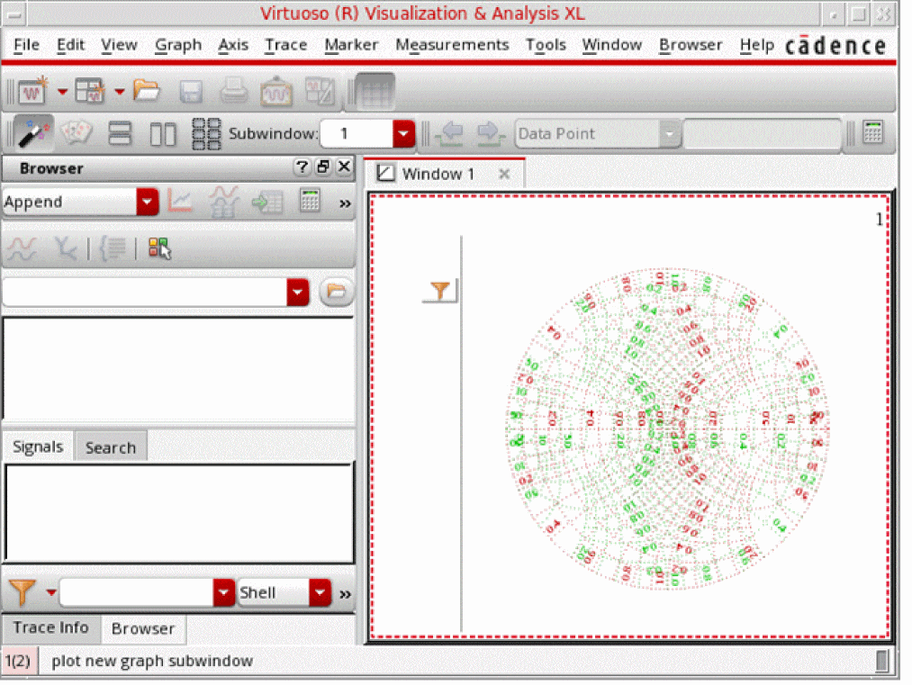Click the Y versus Y plot icon
The image size is (912, 685).
65,248
